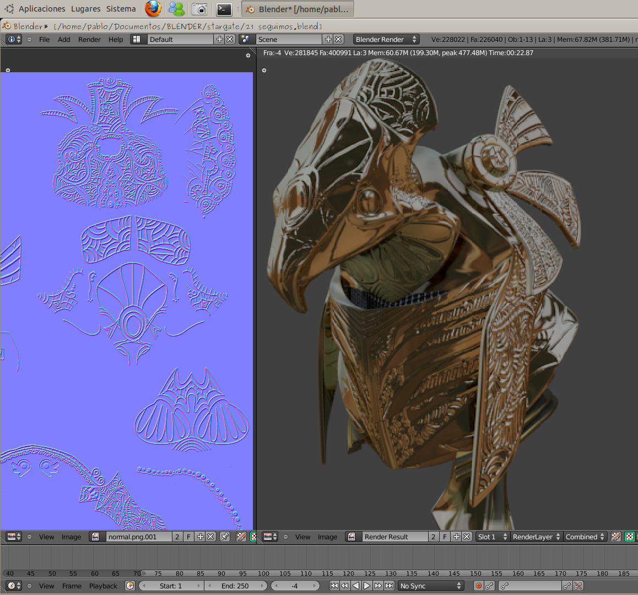Image resolution: width=638 pixels, height=595 pixels.
Task: Unlink the Render Result image
Action: point(467,537)
